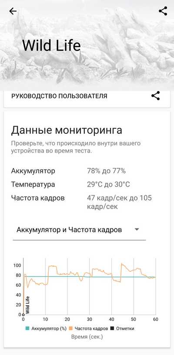Image resolution: width=174 pixels, height=355 pixels.
Task: Toggle Аккумулятор (%) legend teal swatch
Action: [28, 328]
